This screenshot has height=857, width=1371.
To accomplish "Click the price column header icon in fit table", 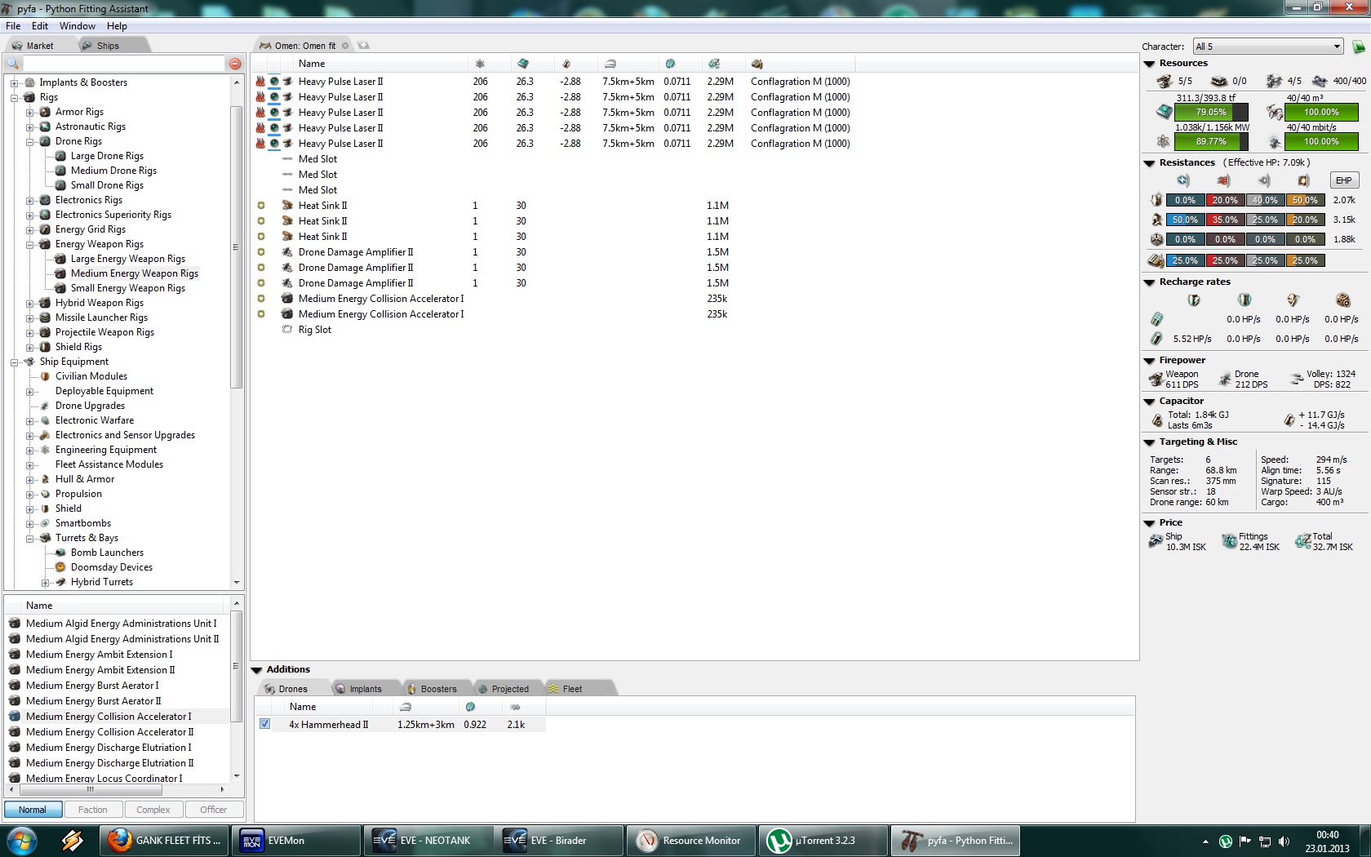I will tap(714, 64).
